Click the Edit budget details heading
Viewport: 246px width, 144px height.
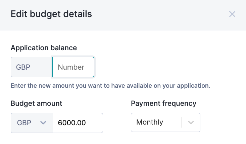[x=51, y=14]
